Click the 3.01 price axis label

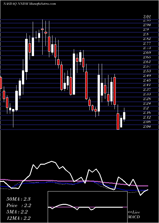(147, 17)
